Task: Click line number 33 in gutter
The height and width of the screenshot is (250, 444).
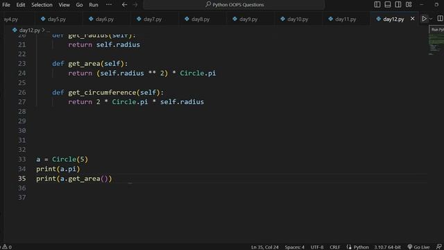Action: pos(22,159)
